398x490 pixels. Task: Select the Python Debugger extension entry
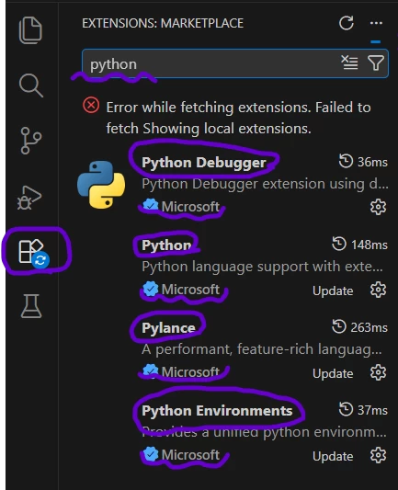[233, 184]
